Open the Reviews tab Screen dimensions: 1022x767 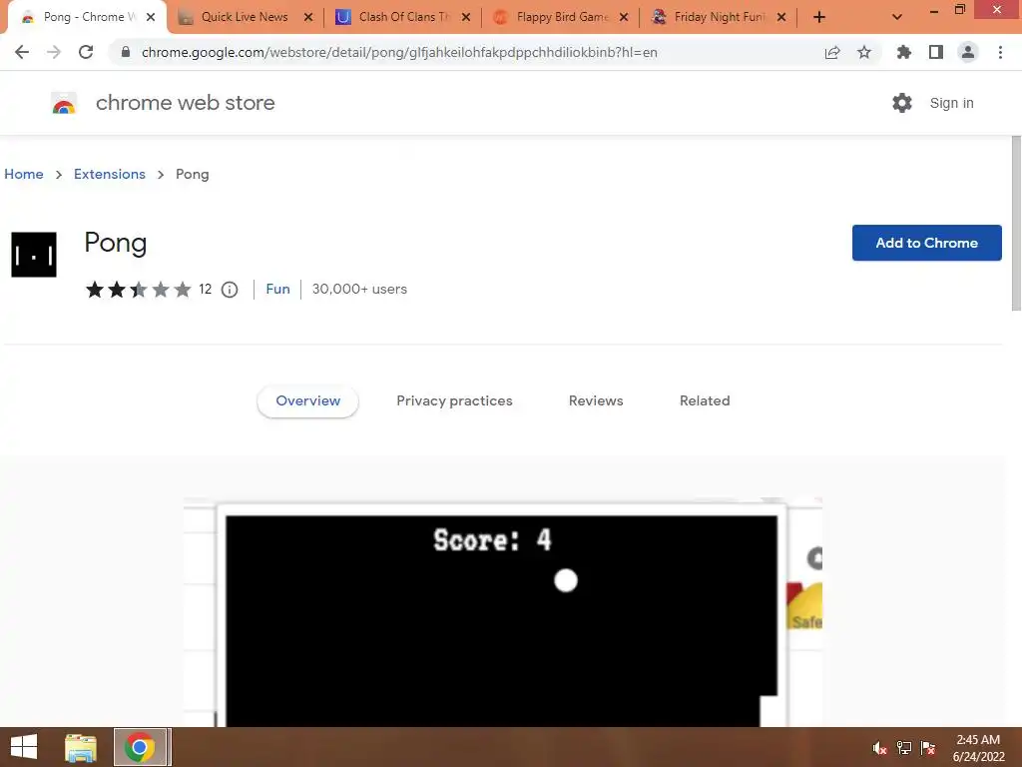point(596,401)
